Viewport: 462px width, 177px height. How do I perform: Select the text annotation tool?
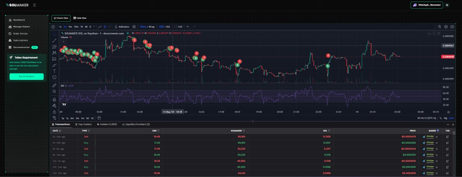(54, 71)
